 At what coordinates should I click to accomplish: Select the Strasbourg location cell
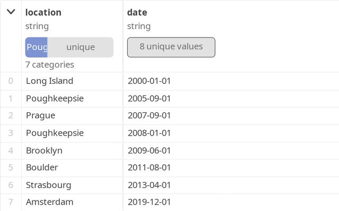point(49,185)
